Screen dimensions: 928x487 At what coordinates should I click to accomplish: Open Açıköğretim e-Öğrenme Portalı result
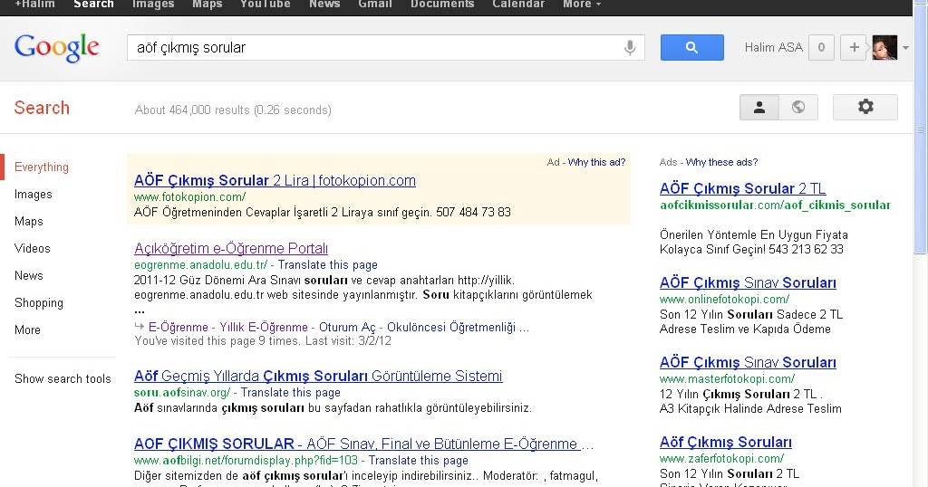[231, 249]
